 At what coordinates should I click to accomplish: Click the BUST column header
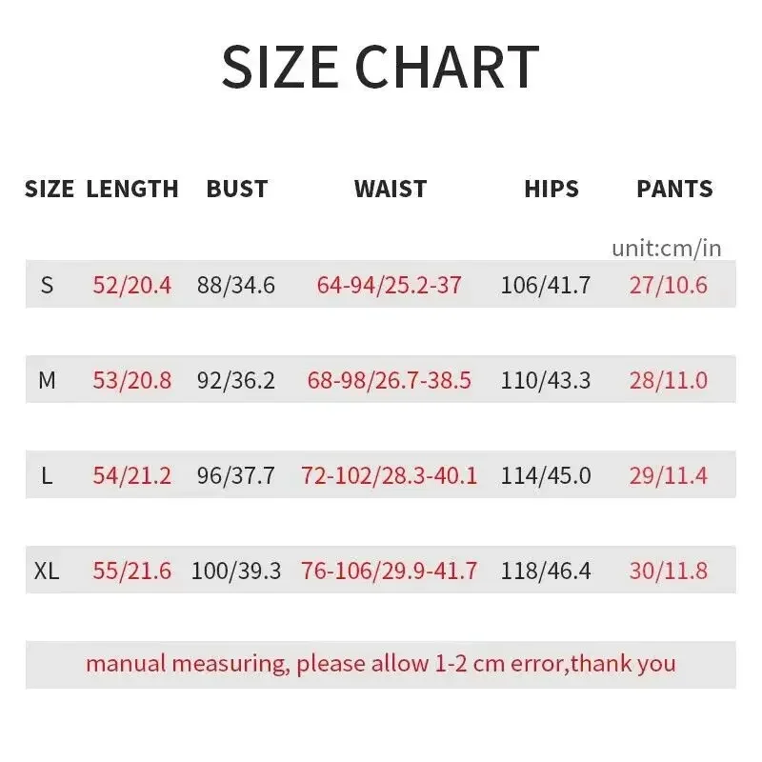click(x=237, y=189)
